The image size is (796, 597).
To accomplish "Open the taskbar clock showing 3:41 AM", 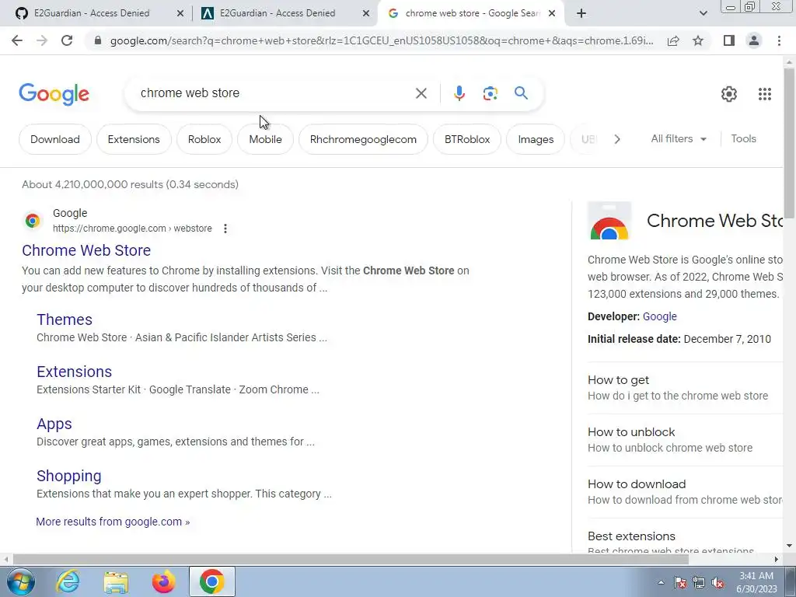I will [x=756, y=582].
